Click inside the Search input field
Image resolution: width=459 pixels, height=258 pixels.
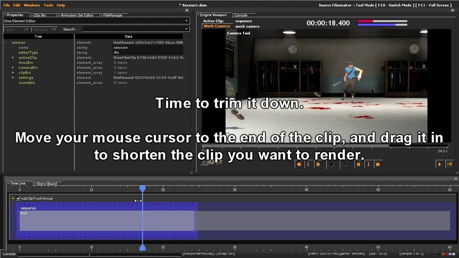pyautogui.click(x=133, y=29)
